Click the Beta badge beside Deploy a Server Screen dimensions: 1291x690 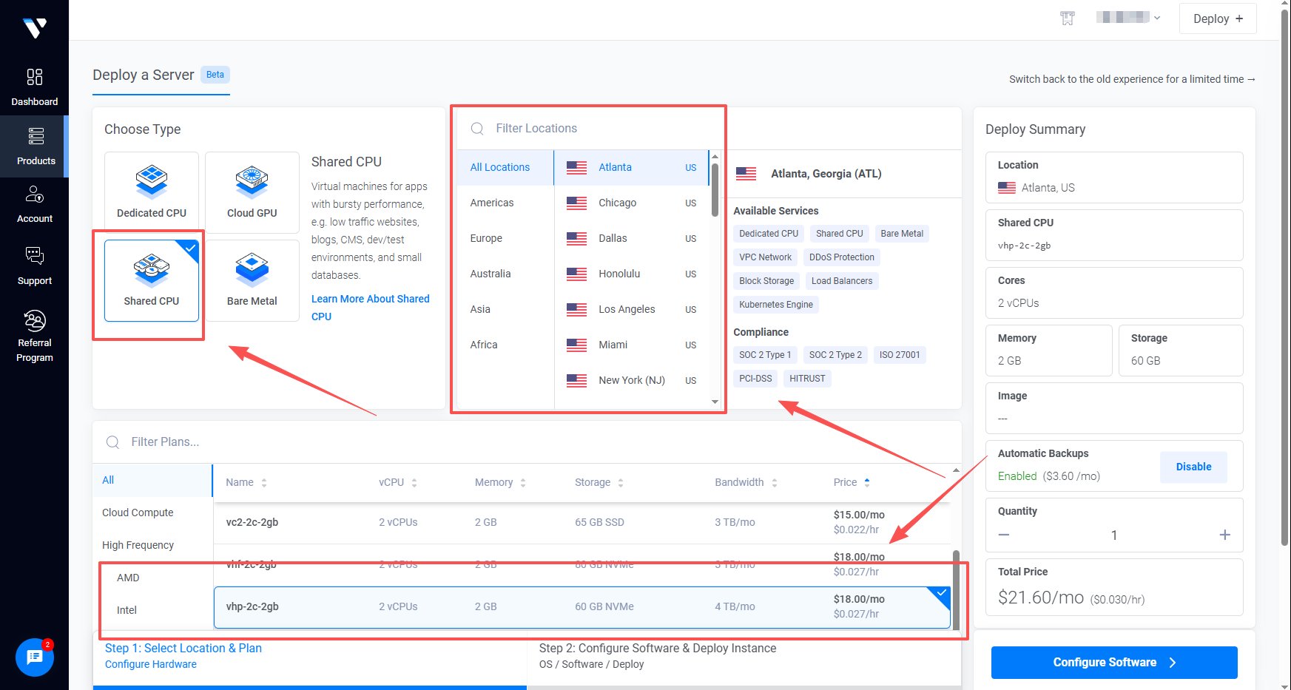(215, 75)
